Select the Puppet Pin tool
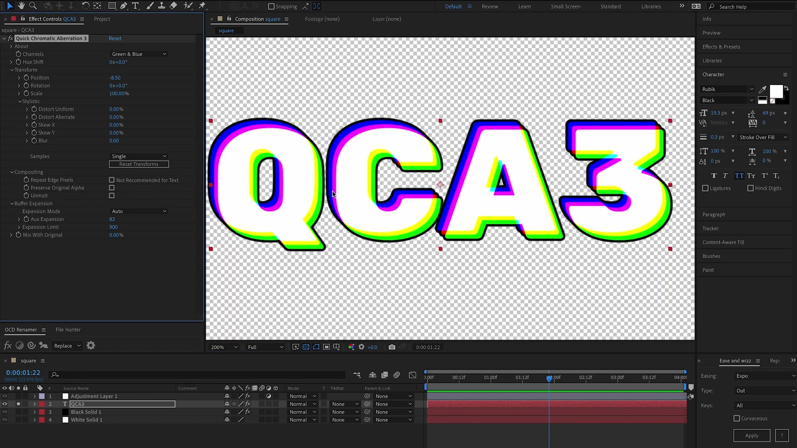Screen dimensions: 797x448 (202, 6)
